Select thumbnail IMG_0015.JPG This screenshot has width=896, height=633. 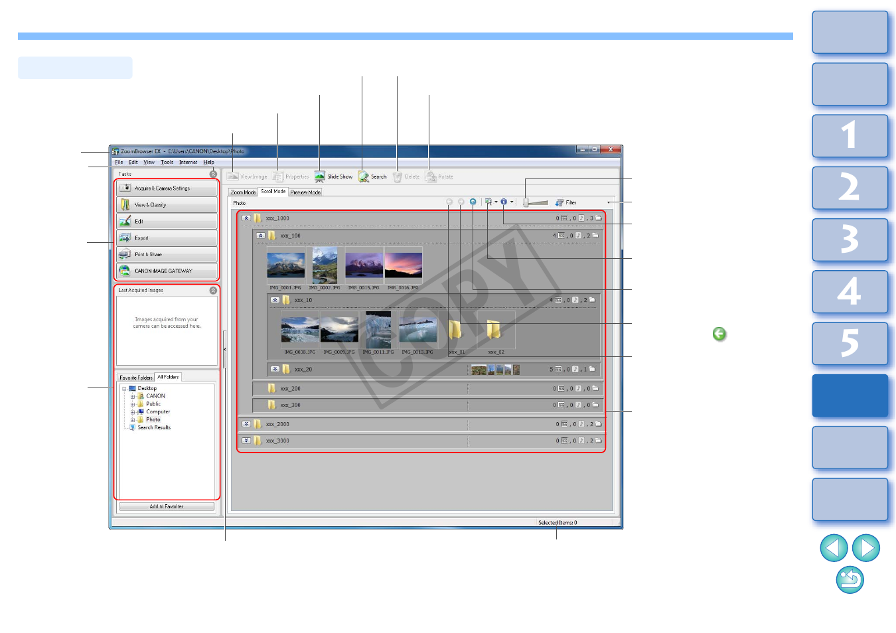pos(364,265)
